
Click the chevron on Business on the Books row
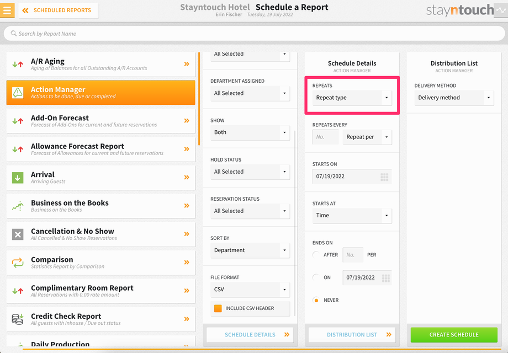click(187, 206)
